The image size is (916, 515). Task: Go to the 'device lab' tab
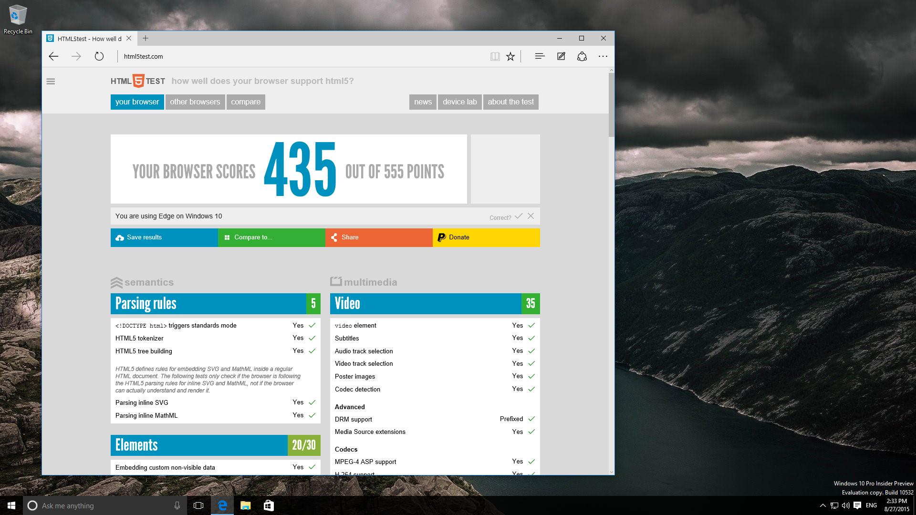[x=459, y=102]
